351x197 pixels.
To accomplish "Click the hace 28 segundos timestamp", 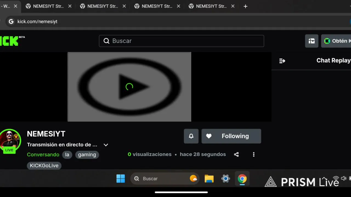I will pyautogui.click(x=203, y=154).
